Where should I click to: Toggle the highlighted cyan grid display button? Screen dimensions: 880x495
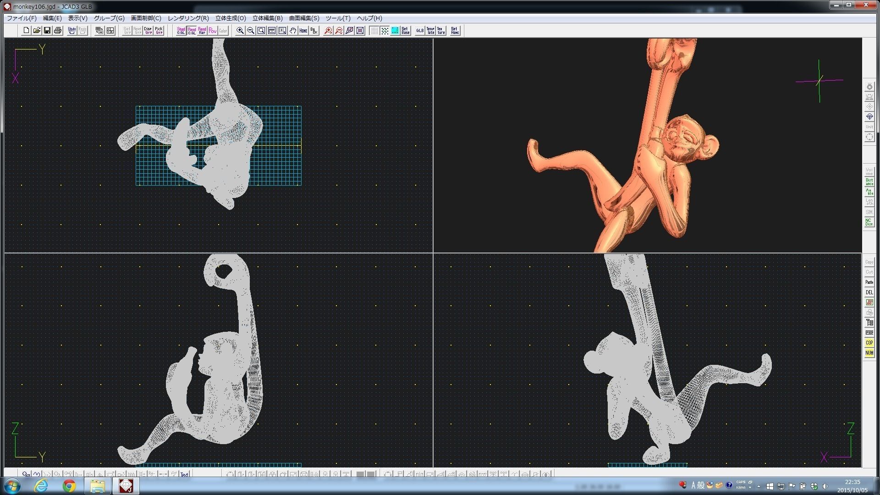tap(395, 31)
